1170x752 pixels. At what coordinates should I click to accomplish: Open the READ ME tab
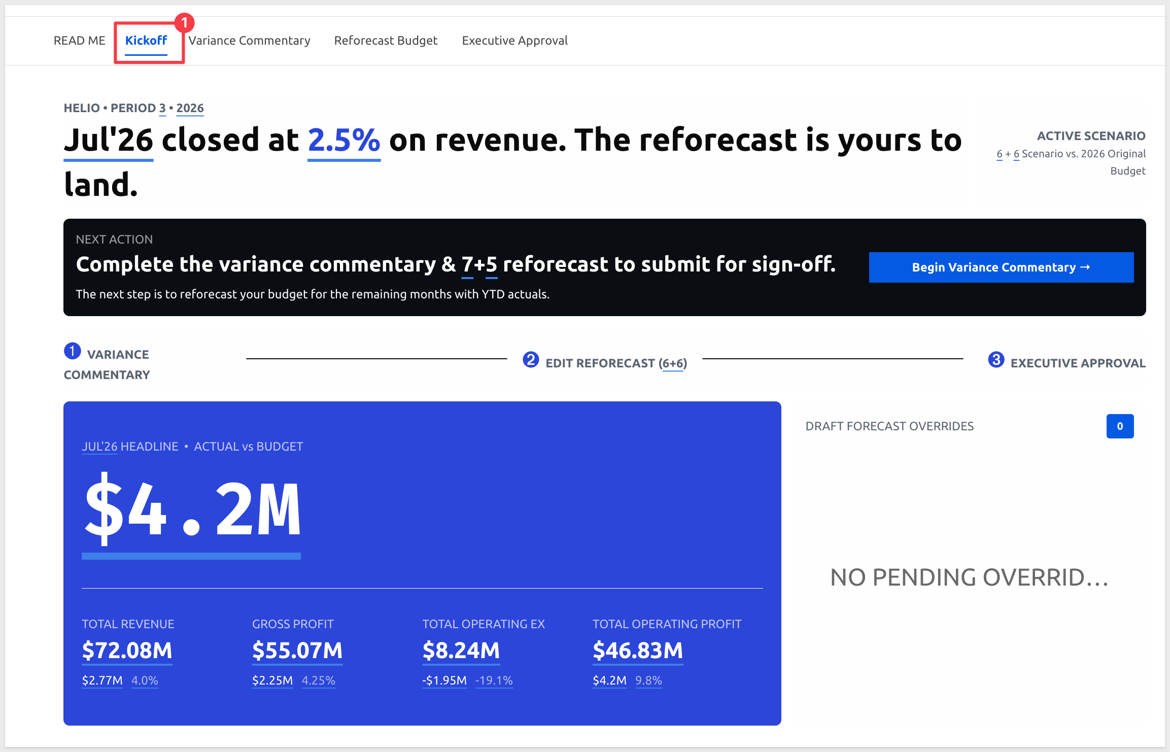[x=80, y=41]
